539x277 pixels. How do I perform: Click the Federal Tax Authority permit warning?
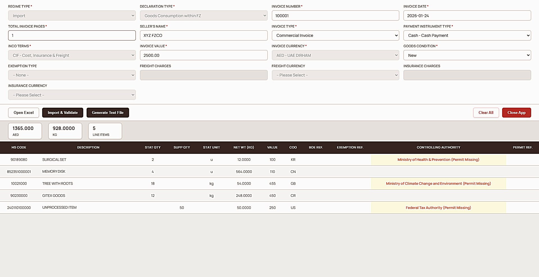pos(438,208)
